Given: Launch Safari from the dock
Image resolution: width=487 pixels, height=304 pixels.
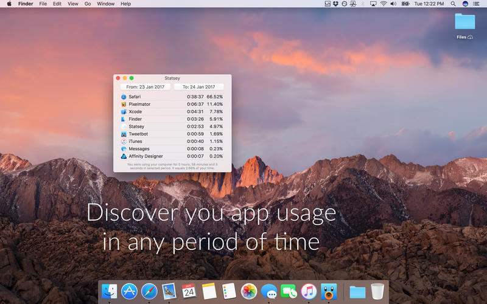Looking at the screenshot, I should pyautogui.click(x=149, y=291).
